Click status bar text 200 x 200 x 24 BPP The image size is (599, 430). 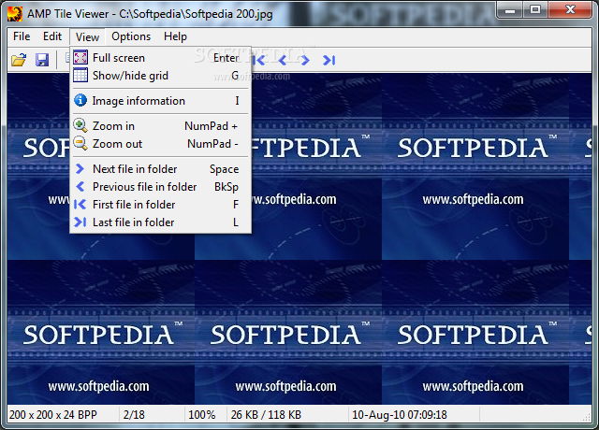pos(53,415)
